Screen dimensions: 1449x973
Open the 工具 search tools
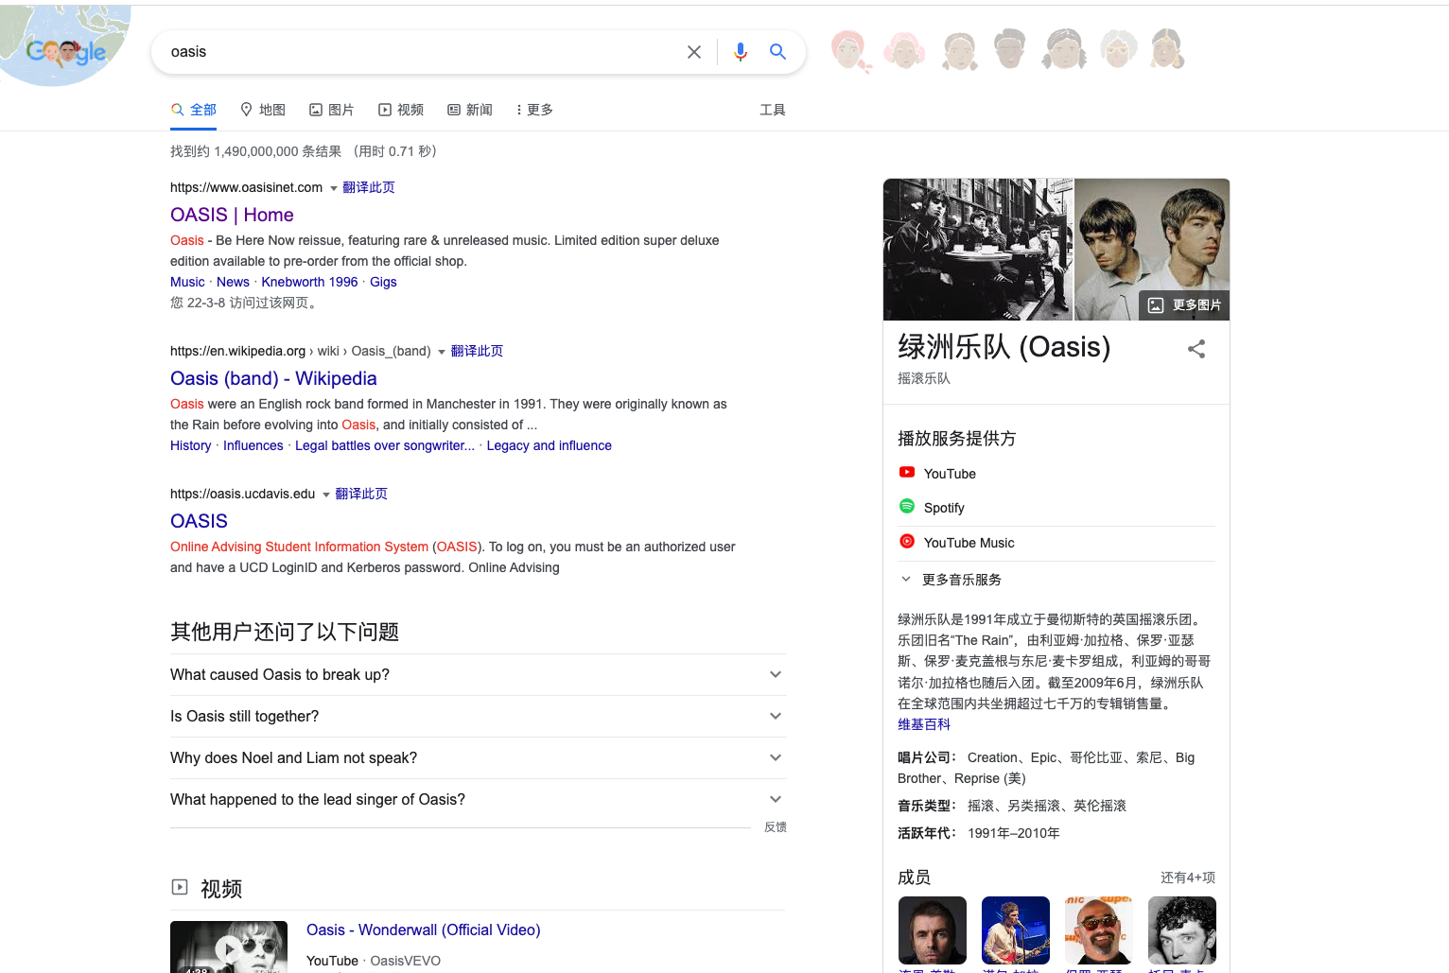[773, 110]
